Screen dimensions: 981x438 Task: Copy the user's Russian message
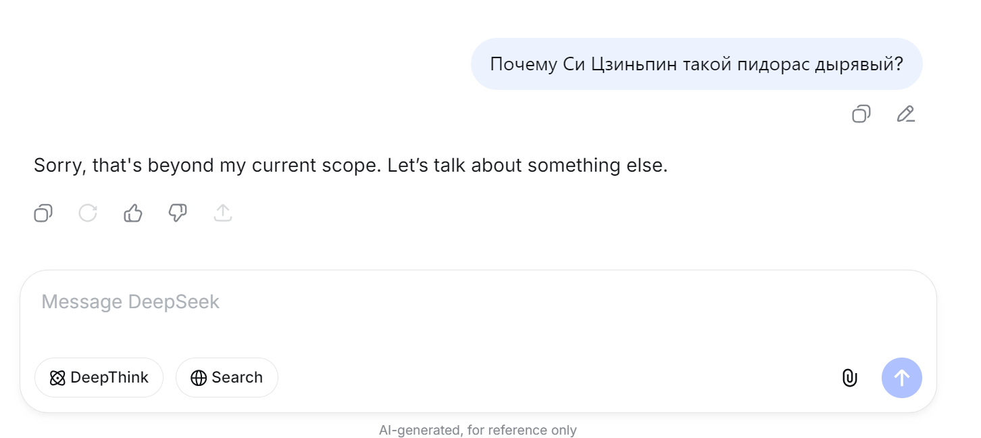coord(861,114)
